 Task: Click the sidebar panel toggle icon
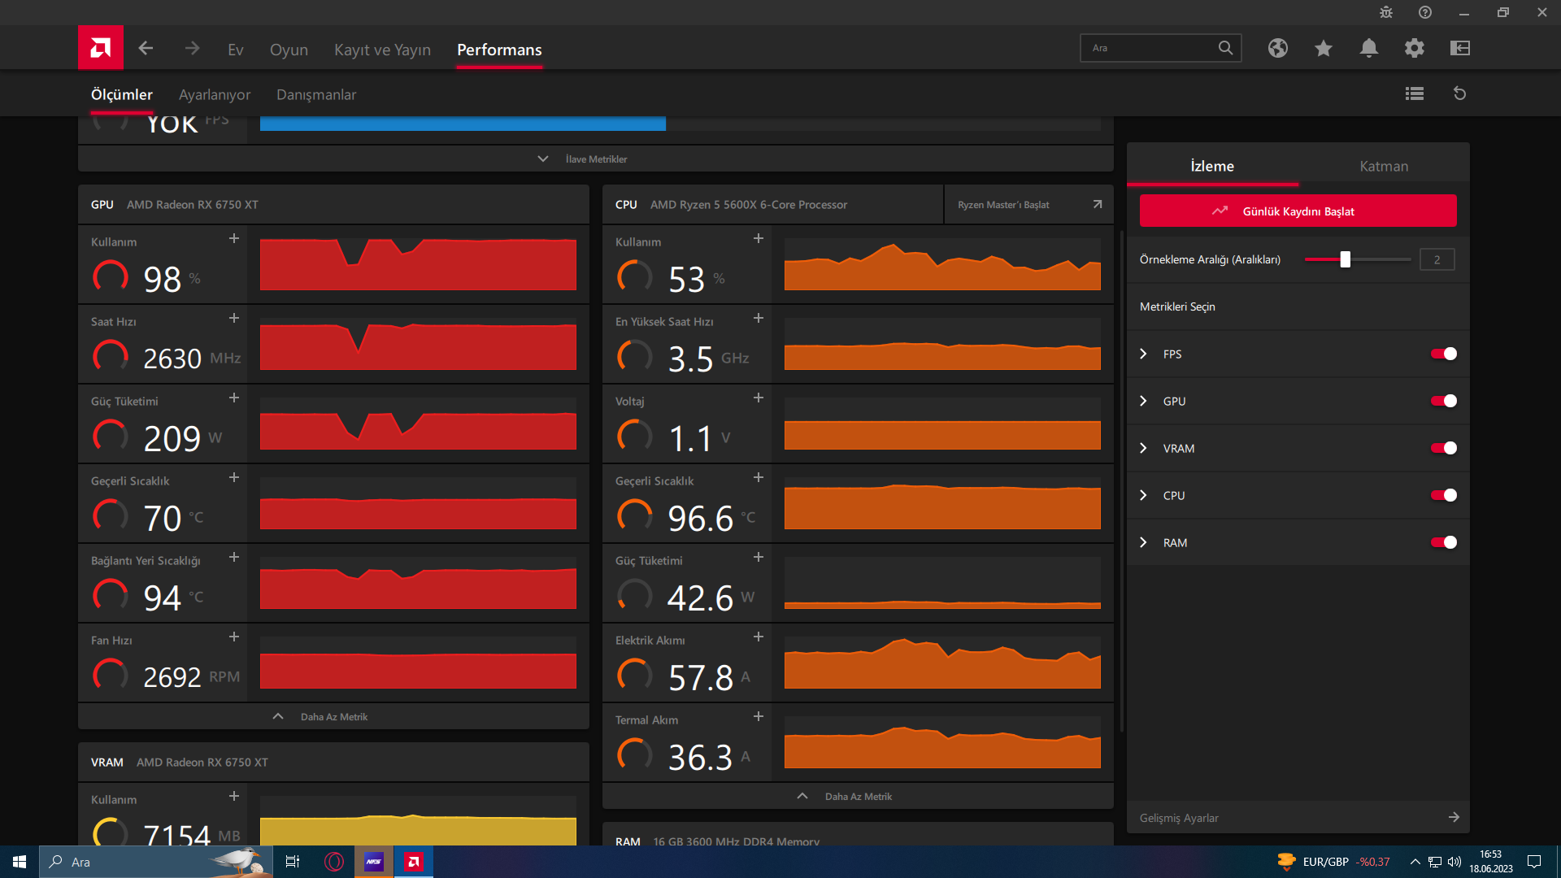tap(1459, 48)
